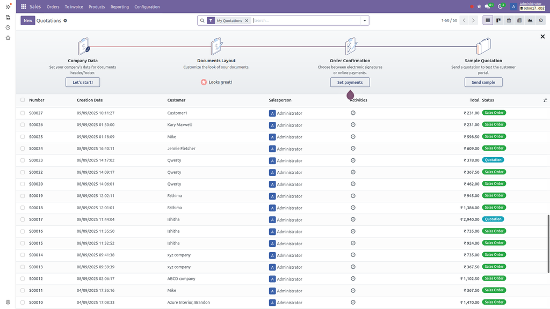This screenshot has height=309, width=550.
Task: Open the To Invoice menu
Action: (x=74, y=6)
